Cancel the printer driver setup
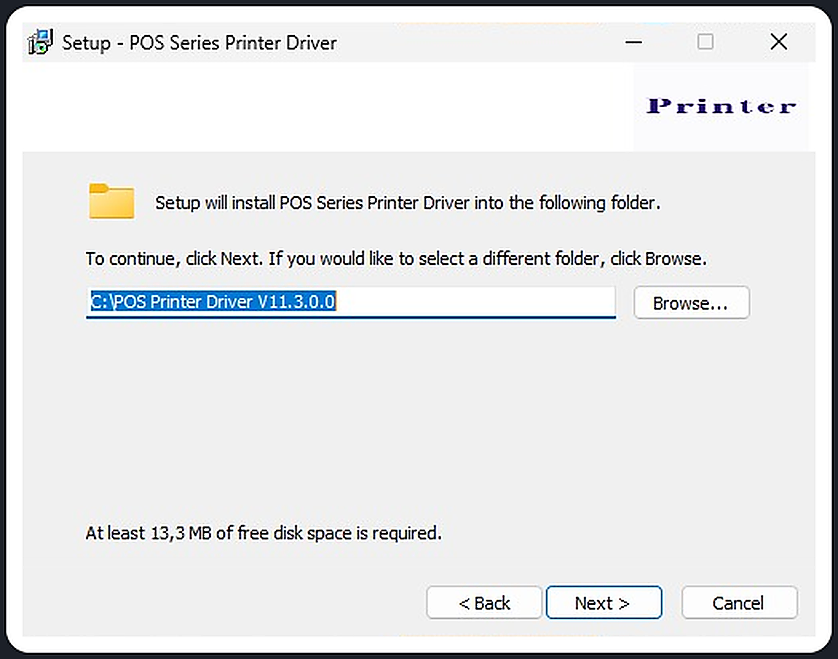Viewport: 838px width, 659px height. 739,603
